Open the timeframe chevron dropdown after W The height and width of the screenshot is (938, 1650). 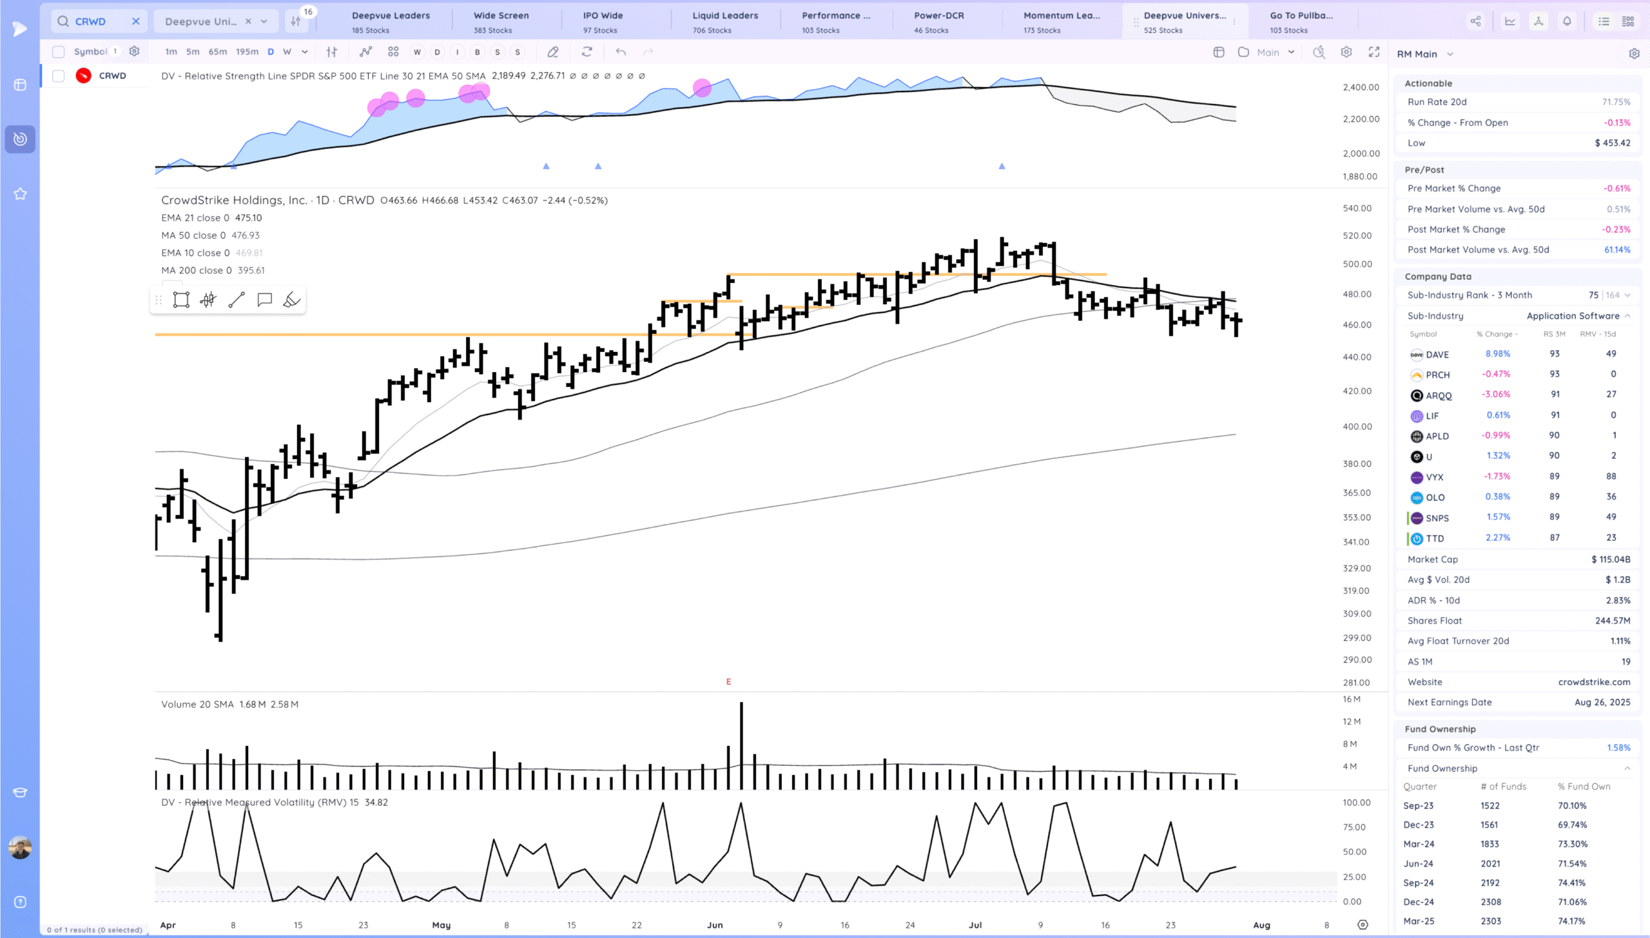pos(305,52)
